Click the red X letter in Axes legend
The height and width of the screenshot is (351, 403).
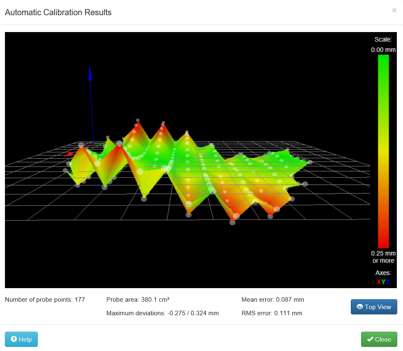tap(379, 282)
